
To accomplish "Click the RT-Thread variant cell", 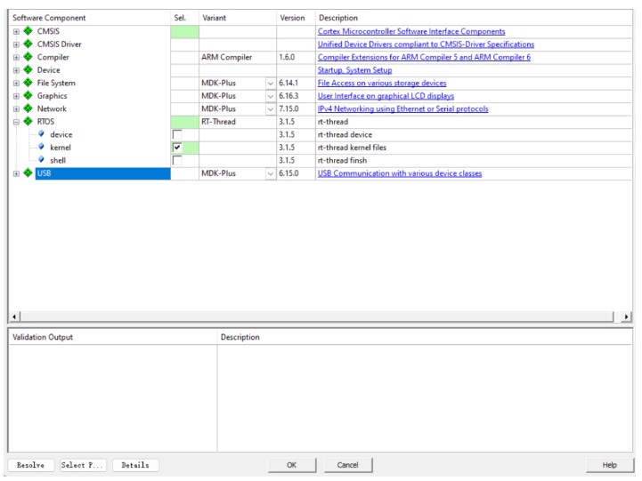I will click(238, 122).
